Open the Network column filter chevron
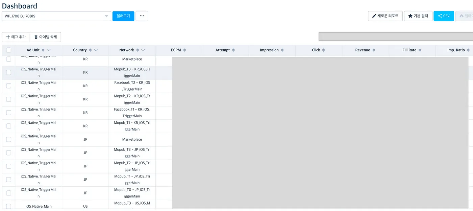Viewport: 473px width, 211px height. [143, 50]
